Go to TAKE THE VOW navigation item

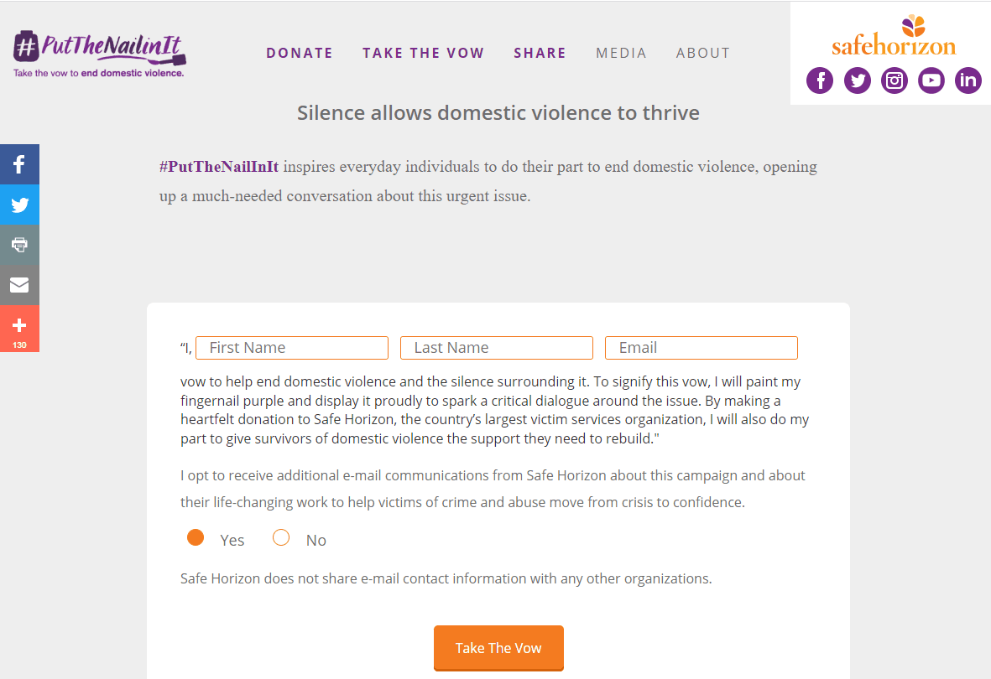click(424, 53)
